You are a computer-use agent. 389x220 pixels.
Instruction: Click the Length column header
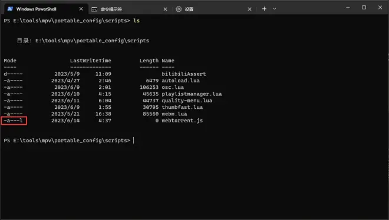tap(149, 61)
